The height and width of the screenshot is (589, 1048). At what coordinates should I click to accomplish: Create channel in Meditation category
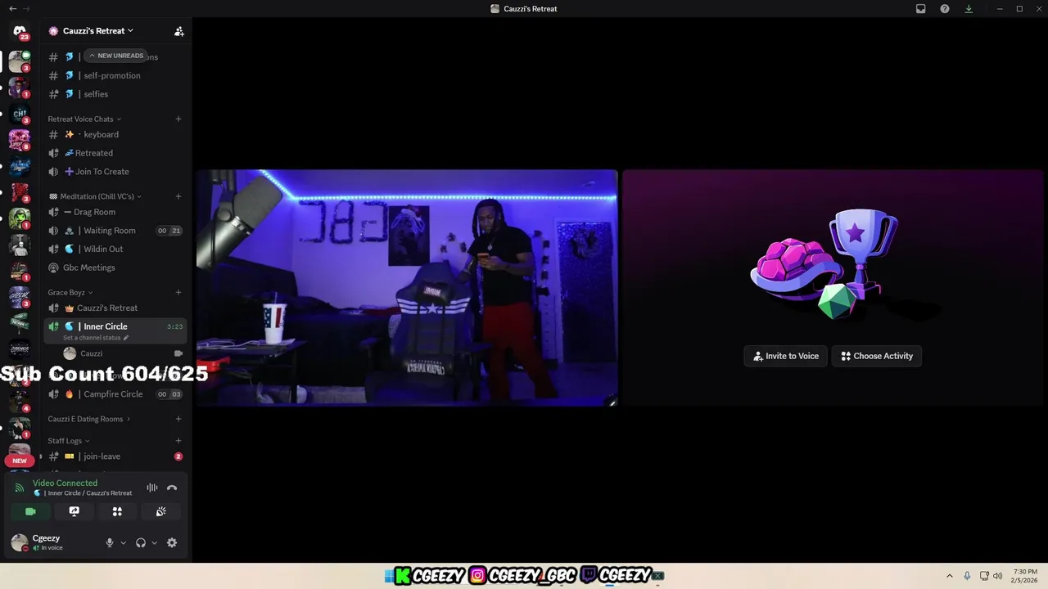click(178, 196)
